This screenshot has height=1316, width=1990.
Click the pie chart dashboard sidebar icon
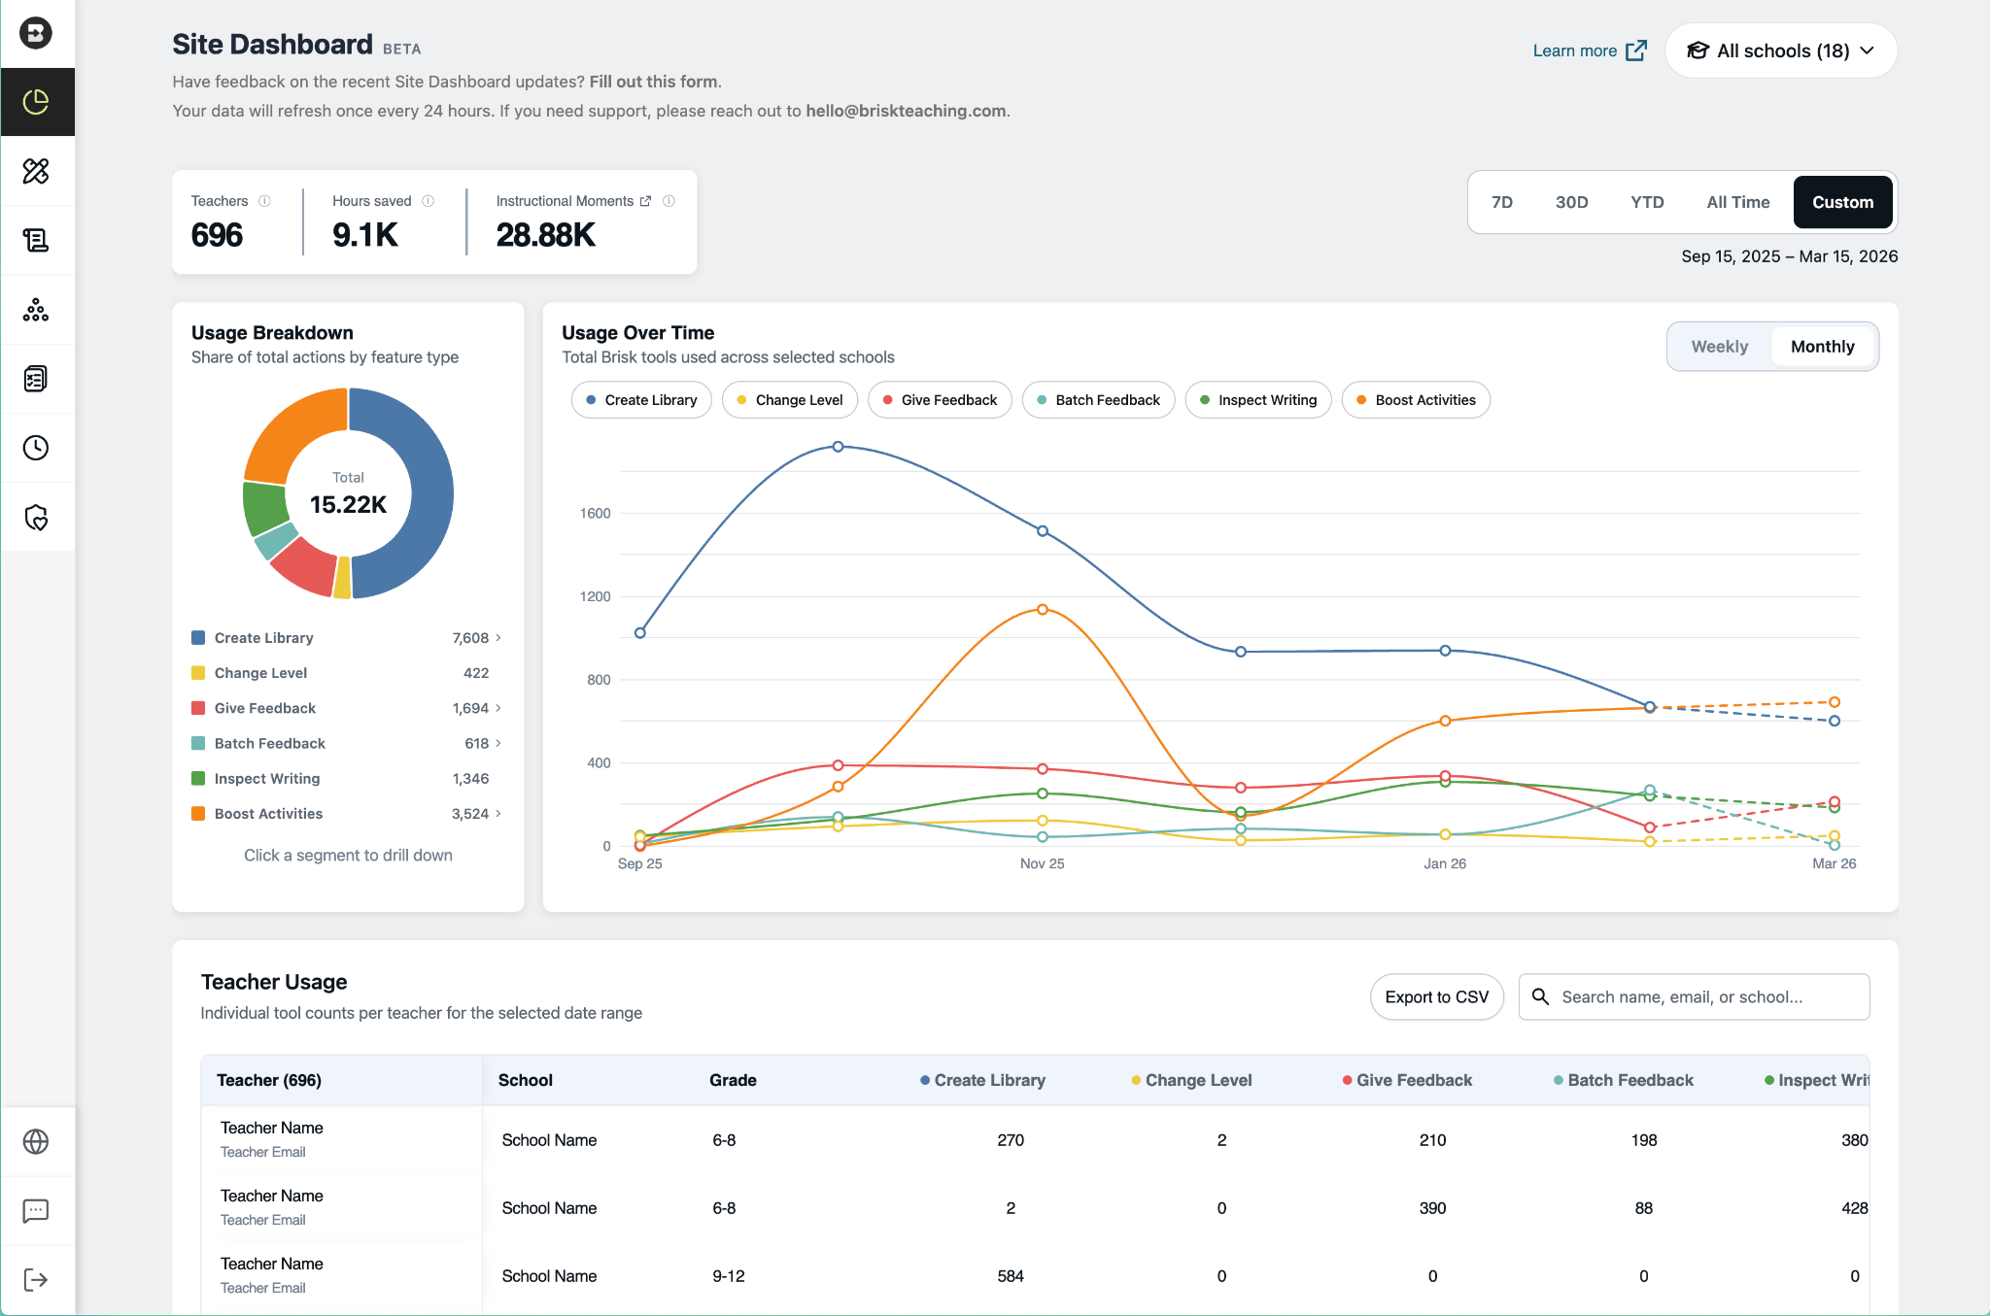[x=36, y=102]
